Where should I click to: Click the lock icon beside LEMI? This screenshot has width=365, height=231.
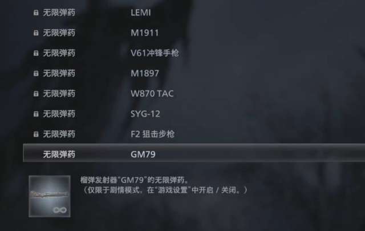(36, 13)
